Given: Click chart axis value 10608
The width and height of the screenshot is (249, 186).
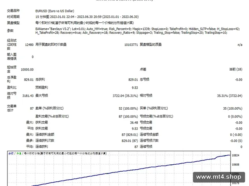Looking at the screenshot, I should click(x=235, y=165).
